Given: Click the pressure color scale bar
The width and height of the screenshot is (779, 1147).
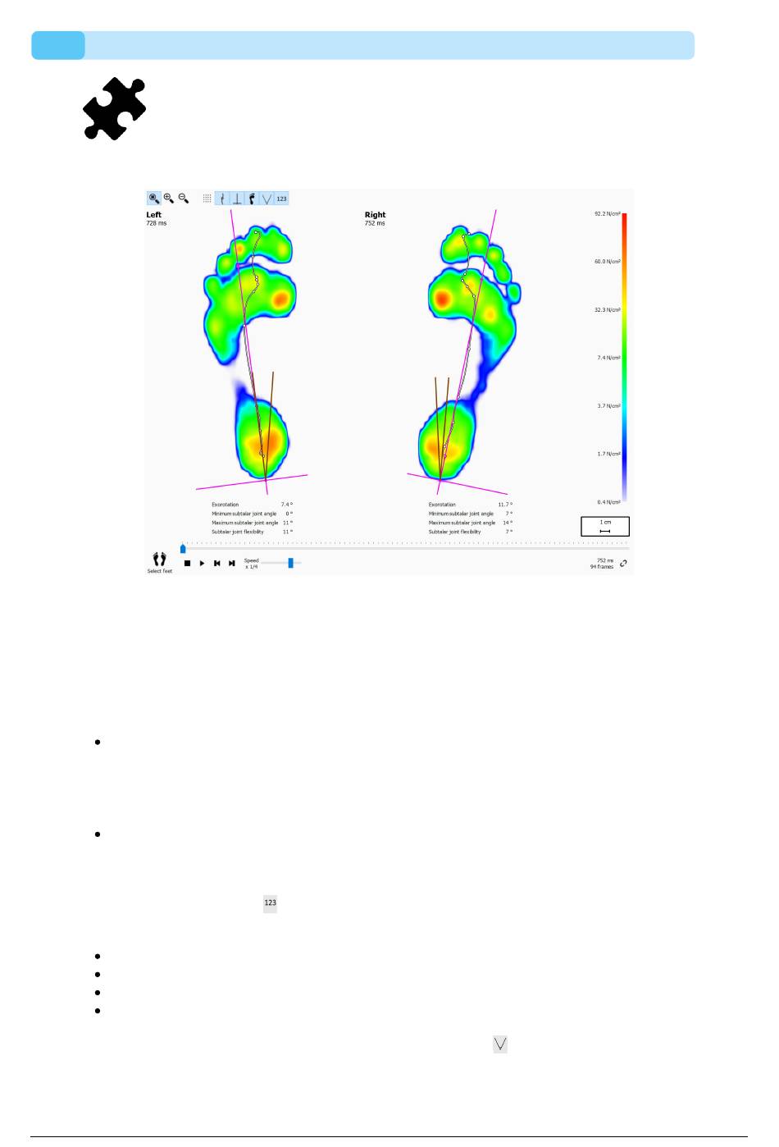Looking at the screenshot, I should [624, 357].
